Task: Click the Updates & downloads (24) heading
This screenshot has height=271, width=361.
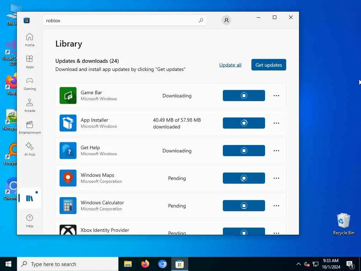Action: 87,61
